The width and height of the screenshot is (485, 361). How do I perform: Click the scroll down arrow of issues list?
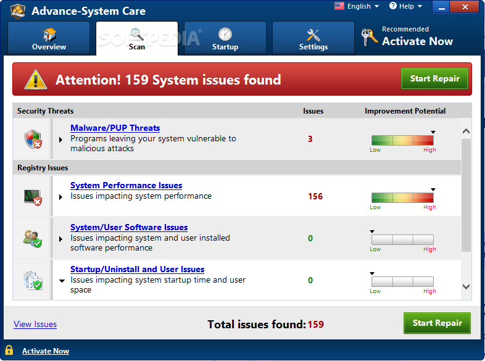tap(466, 286)
